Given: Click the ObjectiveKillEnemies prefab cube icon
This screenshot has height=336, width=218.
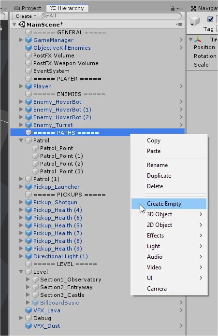Looking at the screenshot, I should click(29, 48).
